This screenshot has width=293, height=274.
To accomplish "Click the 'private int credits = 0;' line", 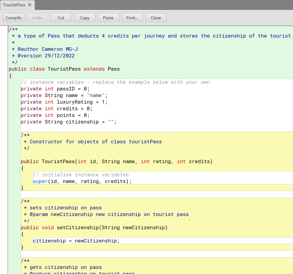I will (x=57, y=109).
